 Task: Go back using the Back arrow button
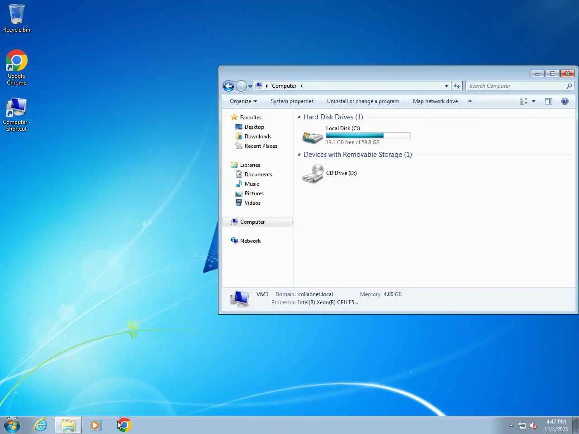tap(229, 86)
